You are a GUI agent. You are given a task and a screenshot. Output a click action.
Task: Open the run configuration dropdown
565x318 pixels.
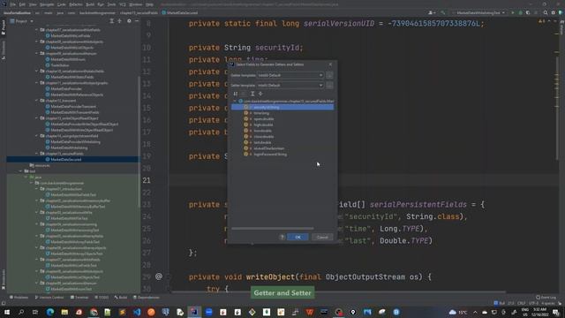click(x=480, y=12)
